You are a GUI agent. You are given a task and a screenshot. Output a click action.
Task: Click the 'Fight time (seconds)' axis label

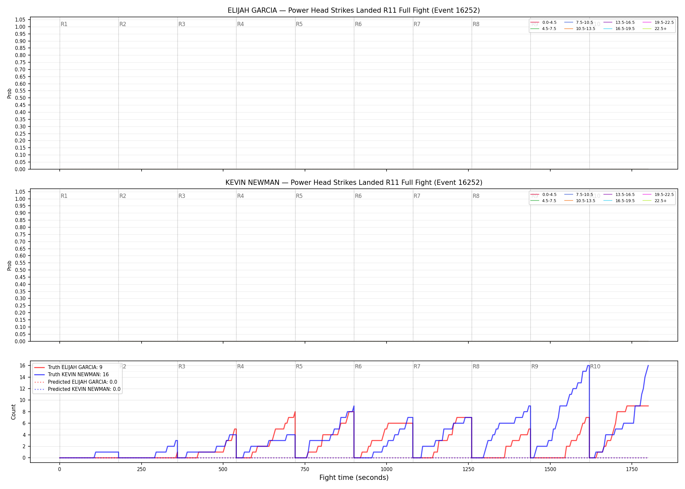coord(354,478)
